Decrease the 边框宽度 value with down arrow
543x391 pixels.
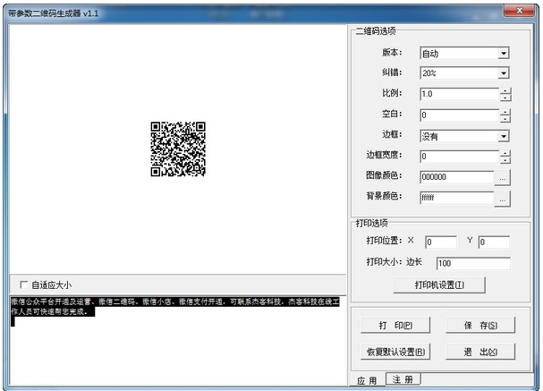[x=505, y=160]
